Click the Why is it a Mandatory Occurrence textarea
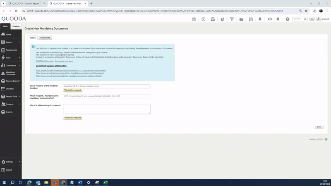 107,109
